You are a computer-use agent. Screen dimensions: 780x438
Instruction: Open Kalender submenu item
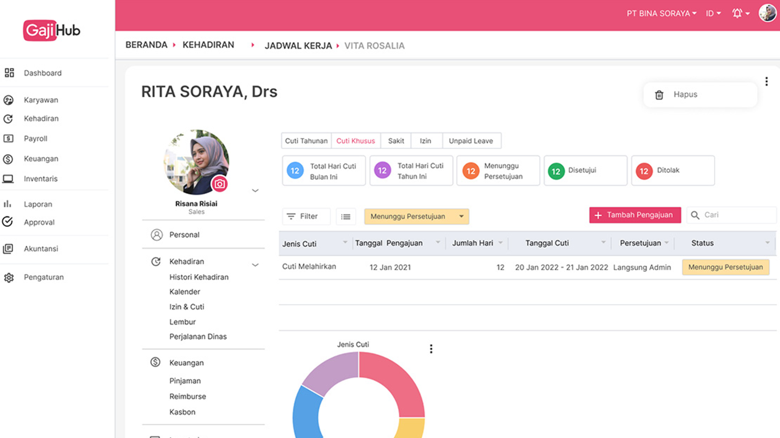click(x=185, y=292)
